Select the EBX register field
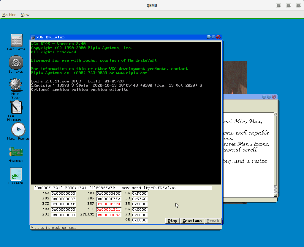This screenshot has width=304, height=247. (x=64, y=199)
